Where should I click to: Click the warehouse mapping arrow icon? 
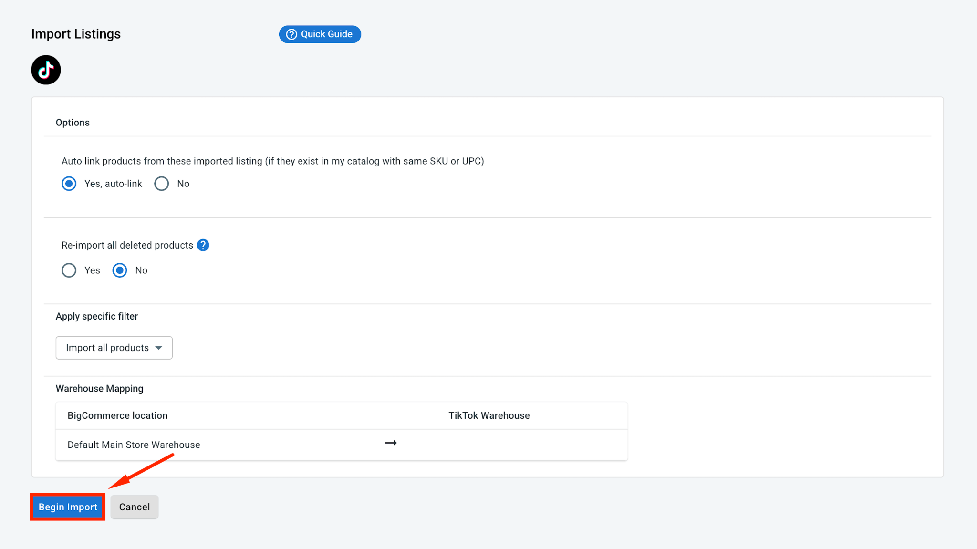391,443
